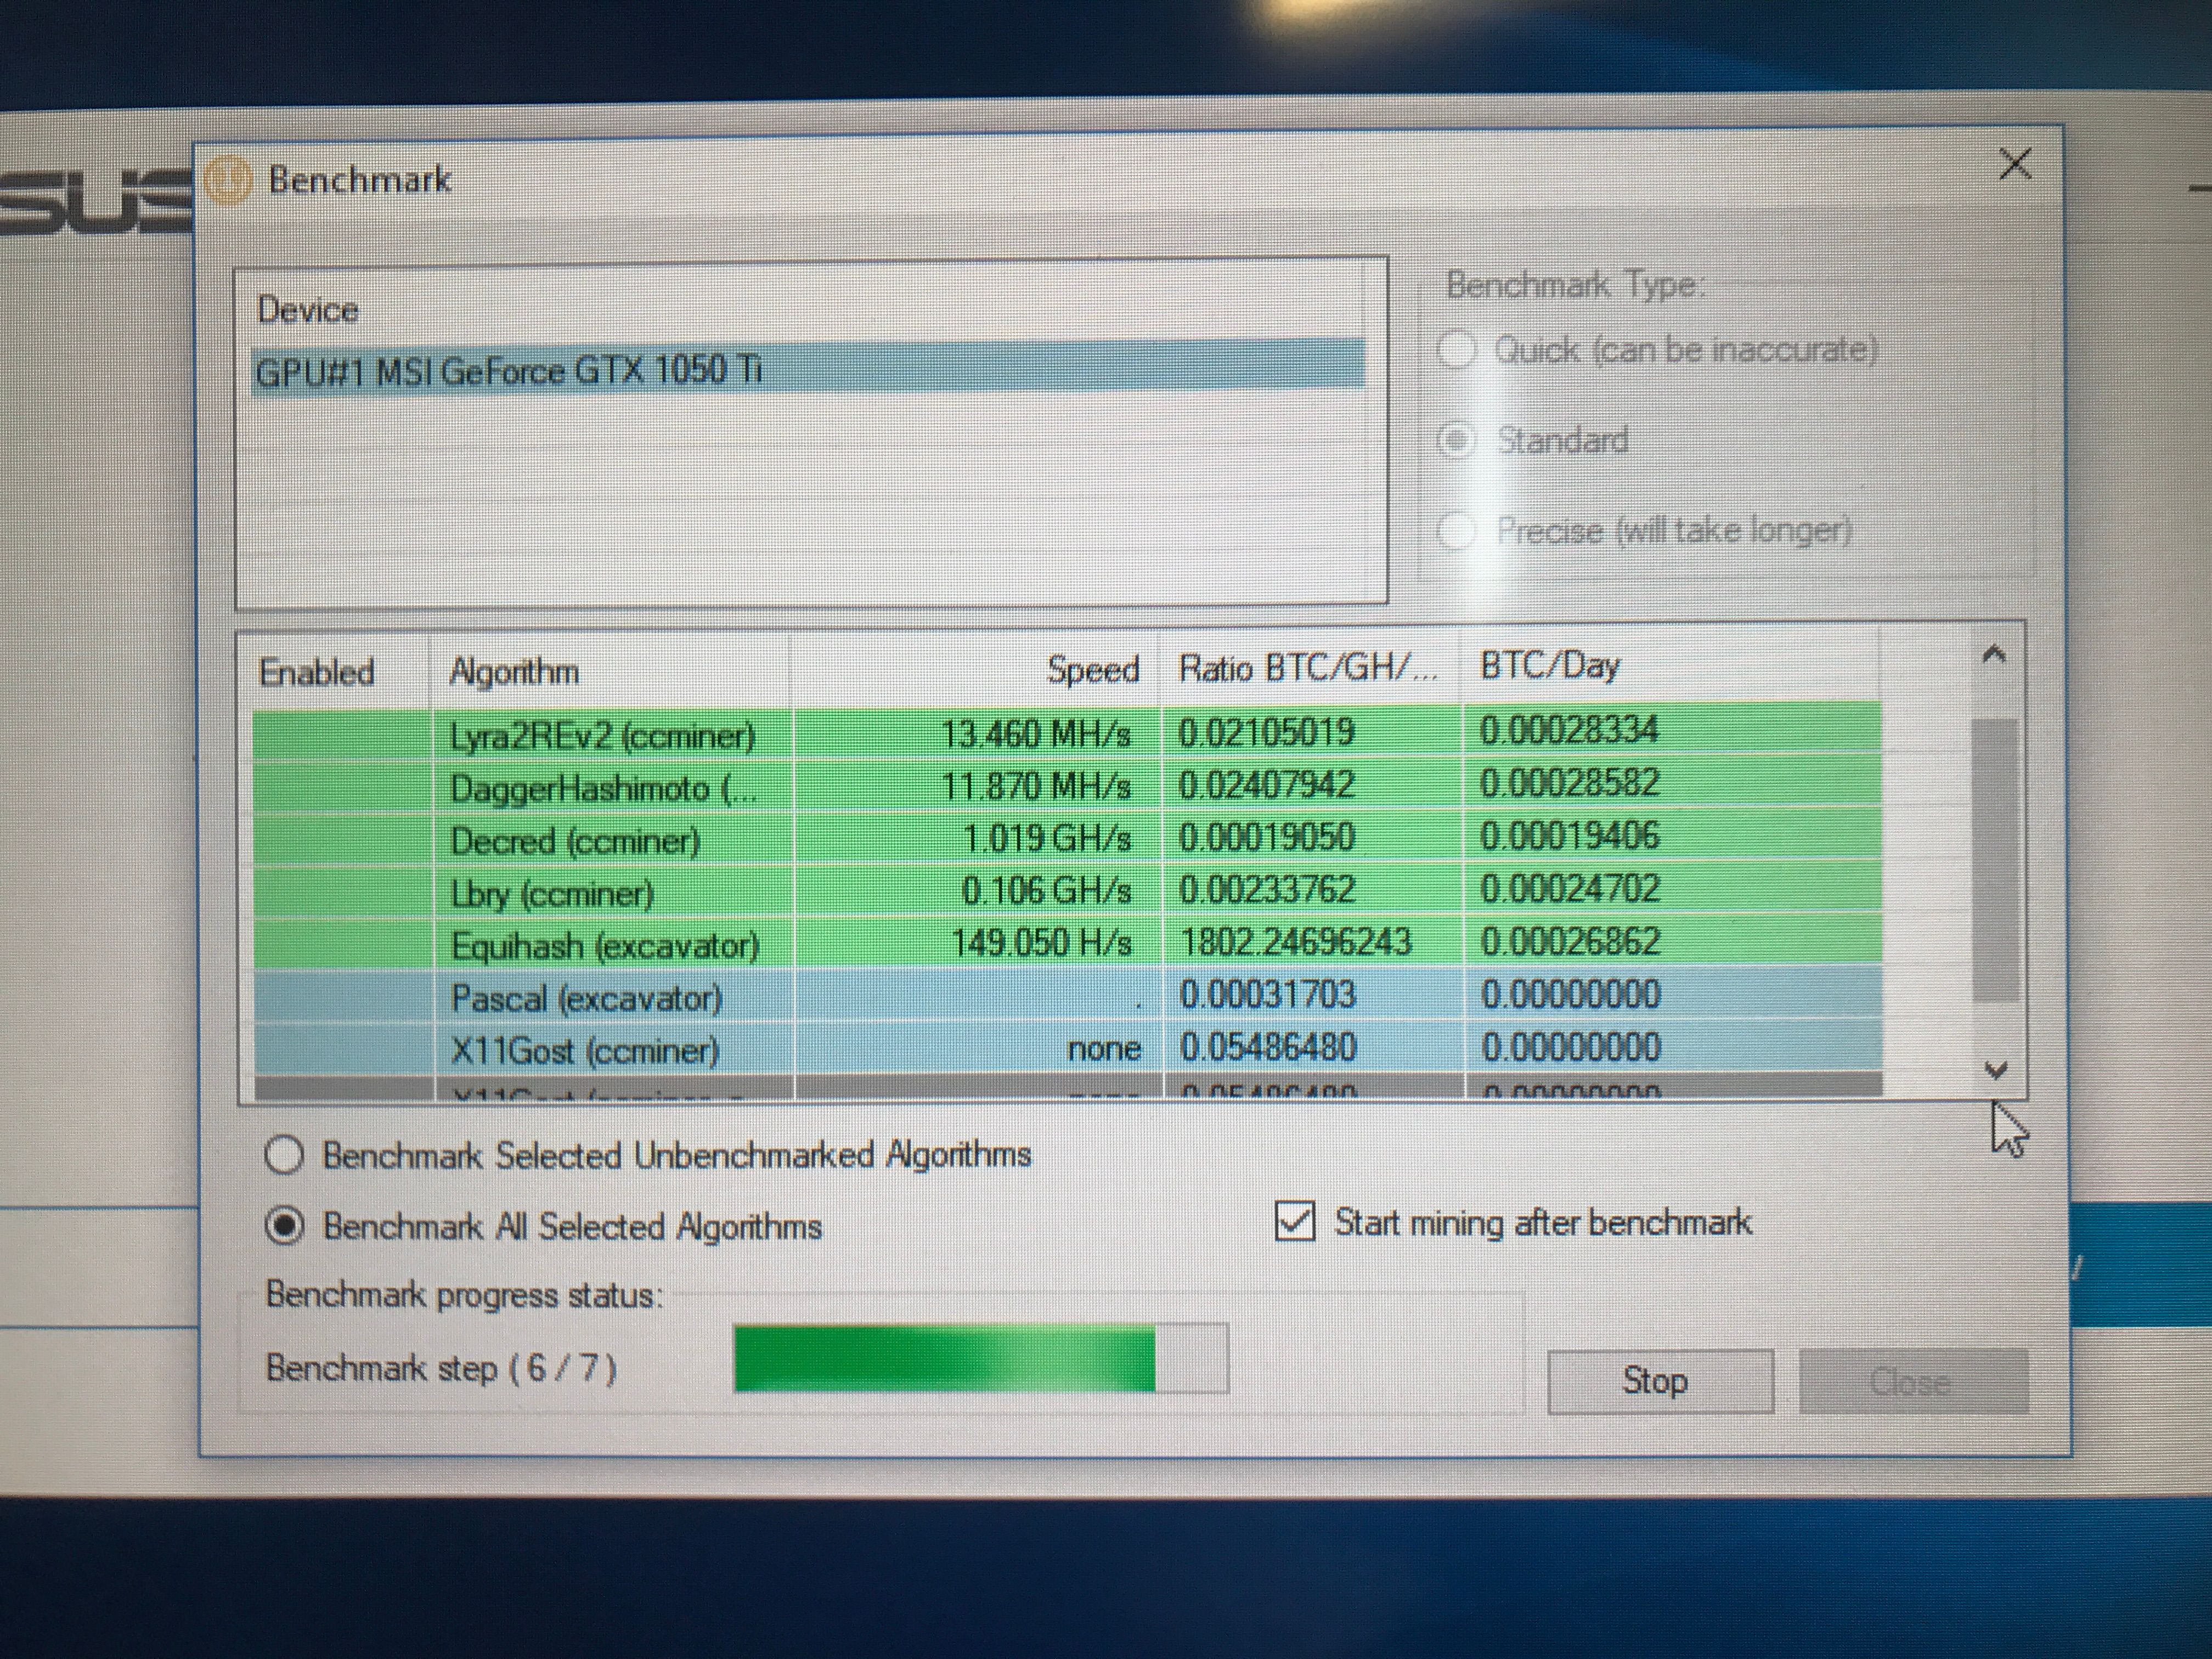Toggle Enabled cell for Pascal row

coord(343,998)
